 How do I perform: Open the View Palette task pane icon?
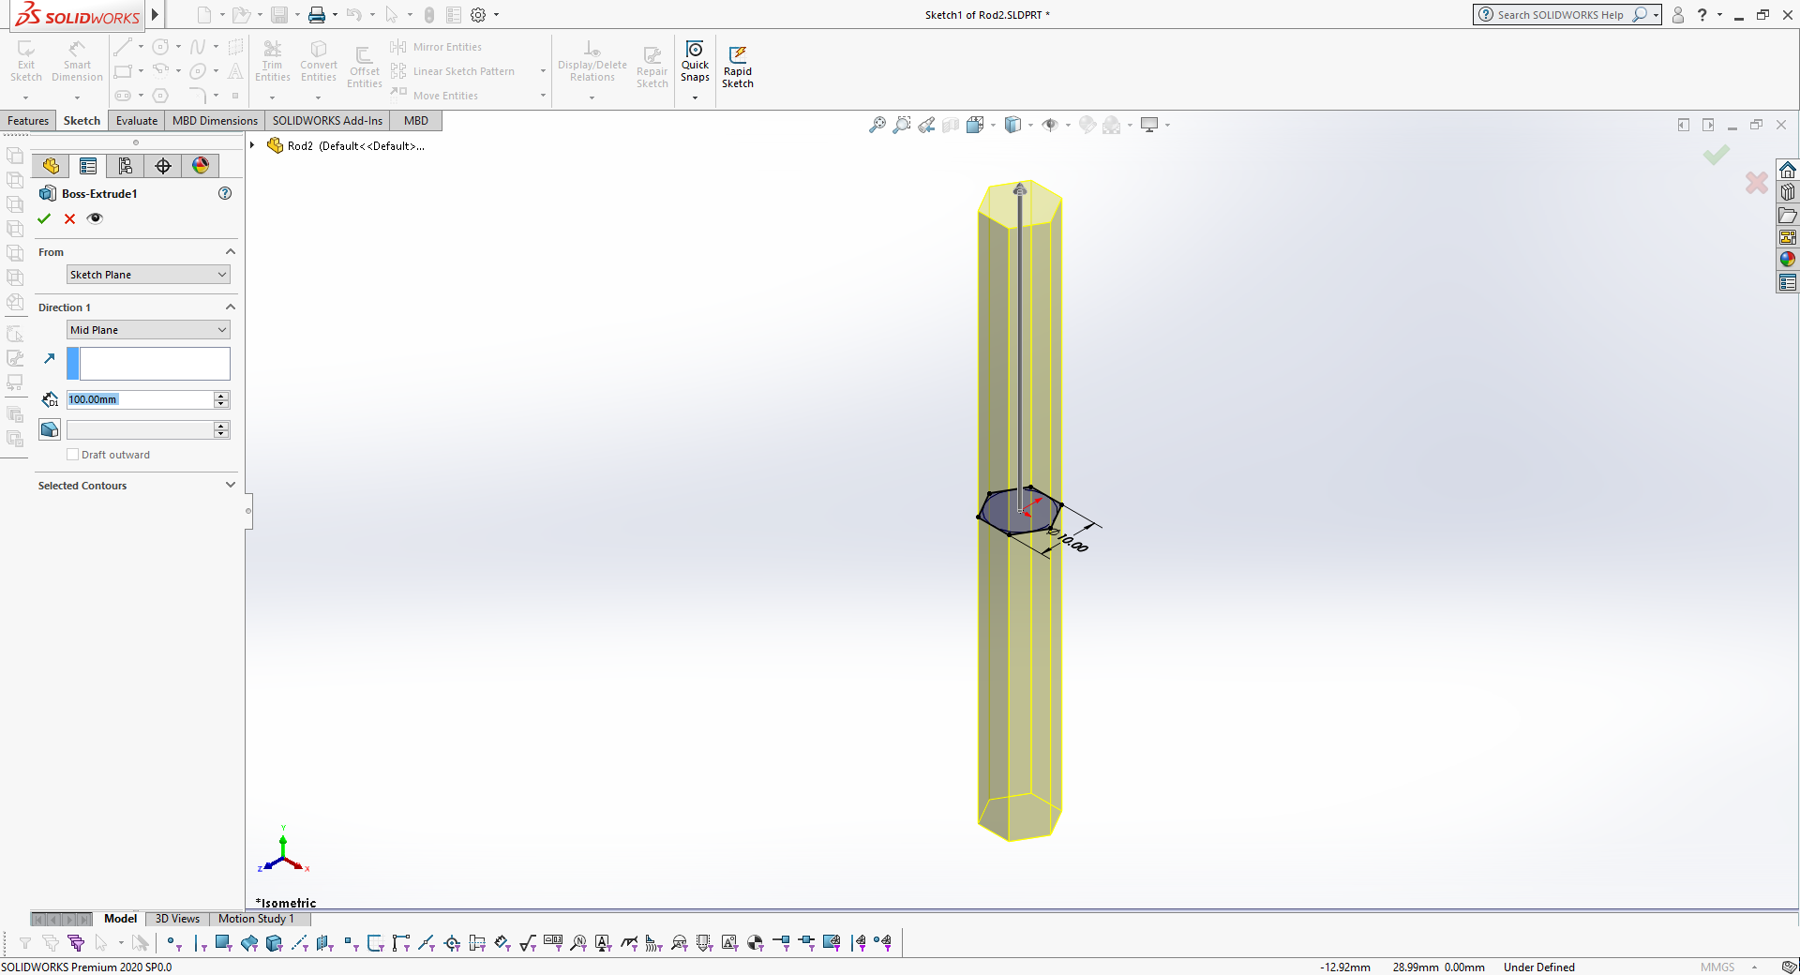[x=1788, y=237]
